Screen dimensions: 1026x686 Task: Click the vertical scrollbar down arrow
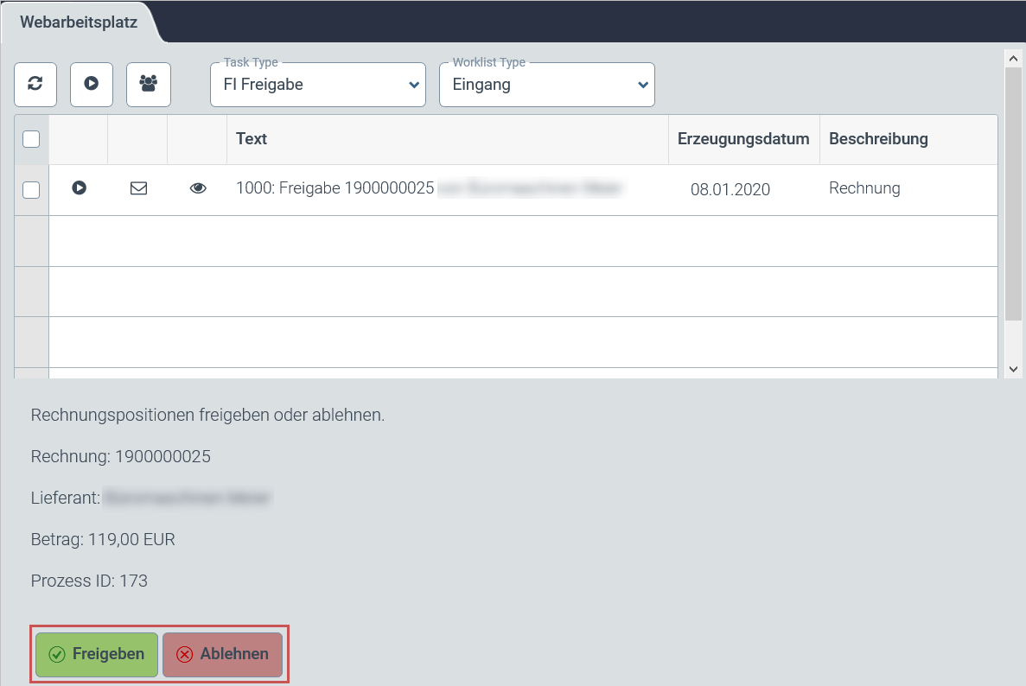[x=1013, y=369]
